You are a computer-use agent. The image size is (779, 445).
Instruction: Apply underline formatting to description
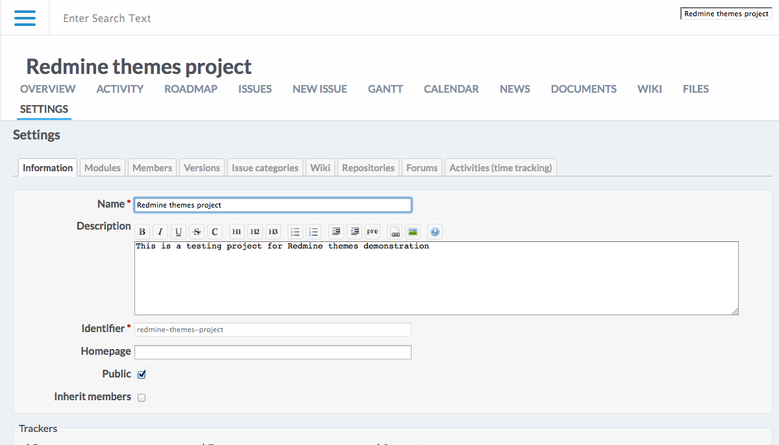coord(179,232)
